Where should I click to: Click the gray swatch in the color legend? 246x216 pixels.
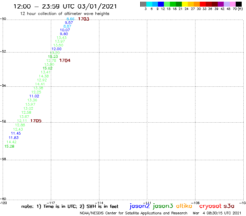click(x=143, y=4)
